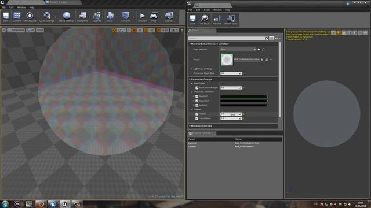Open Content browser from main toolbar
The width and height of the screenshot is (371, 208).
17,17
